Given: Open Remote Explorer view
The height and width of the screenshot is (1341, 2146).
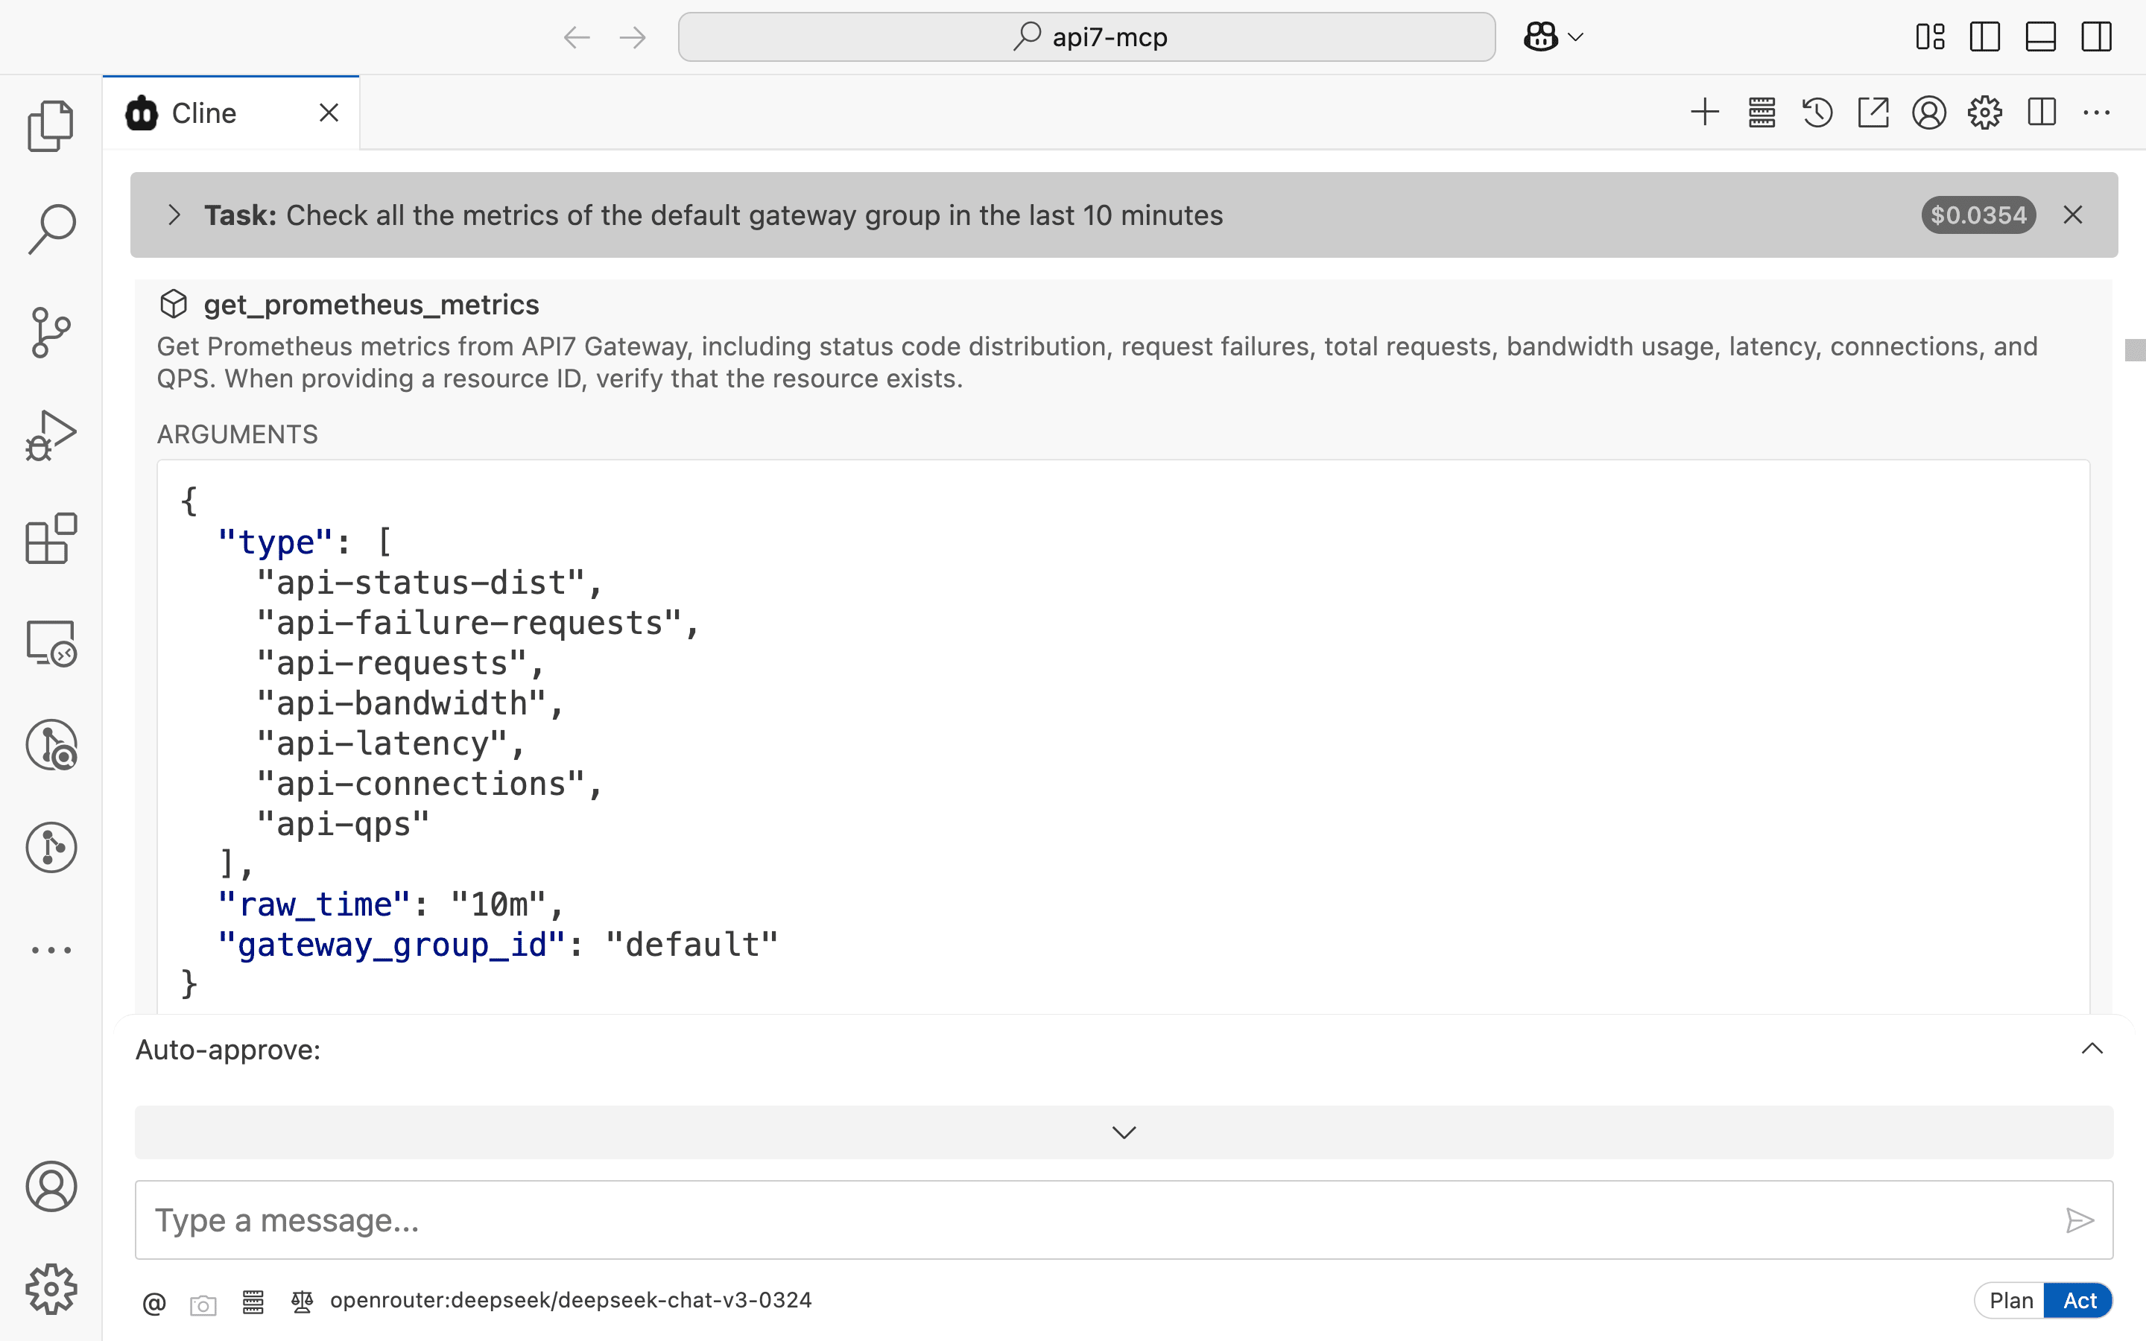Looking at the screenshot, I should tap(51, 642).
